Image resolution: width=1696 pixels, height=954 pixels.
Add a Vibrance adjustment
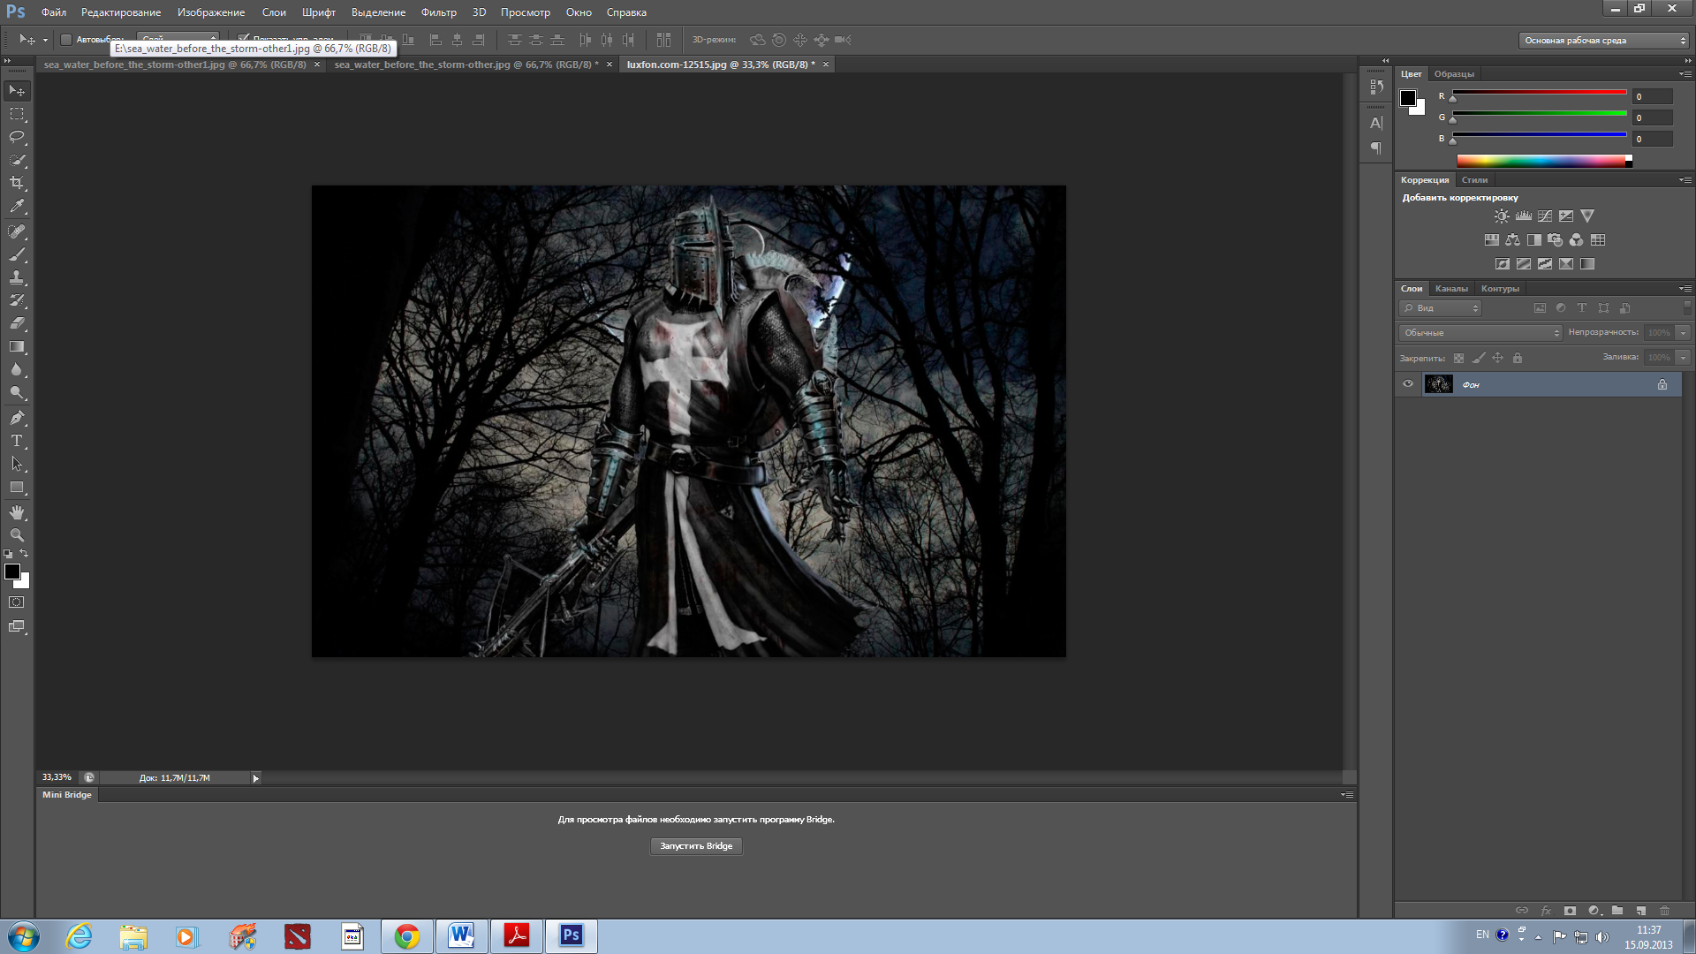[1587, 216]
